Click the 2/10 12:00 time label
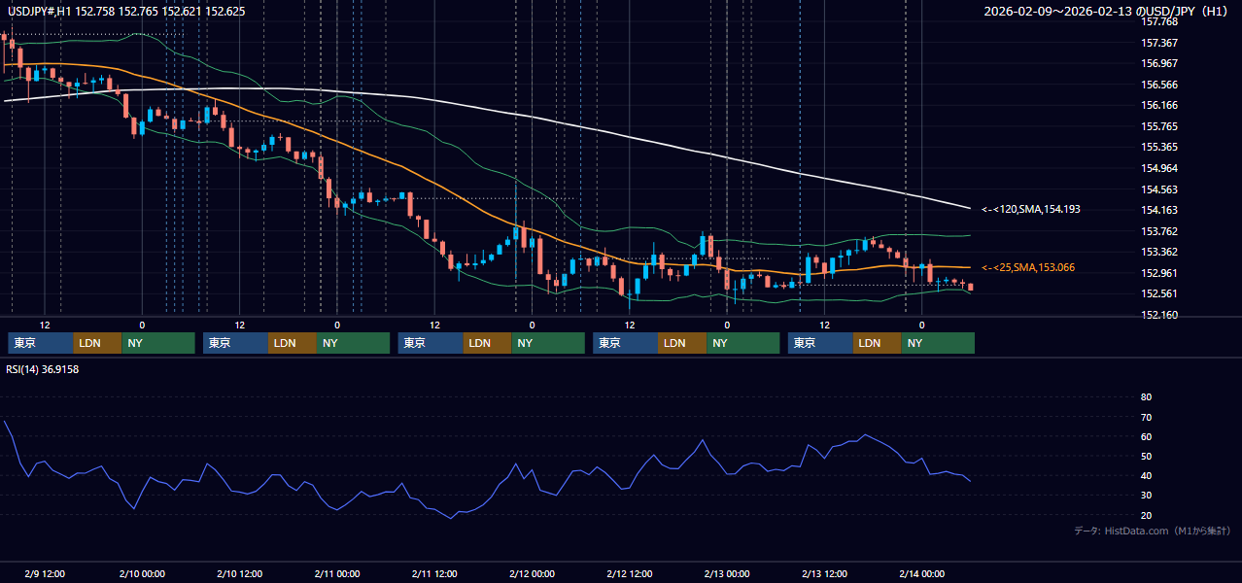This screenshot has width=1242, height=583. [239, 573]
